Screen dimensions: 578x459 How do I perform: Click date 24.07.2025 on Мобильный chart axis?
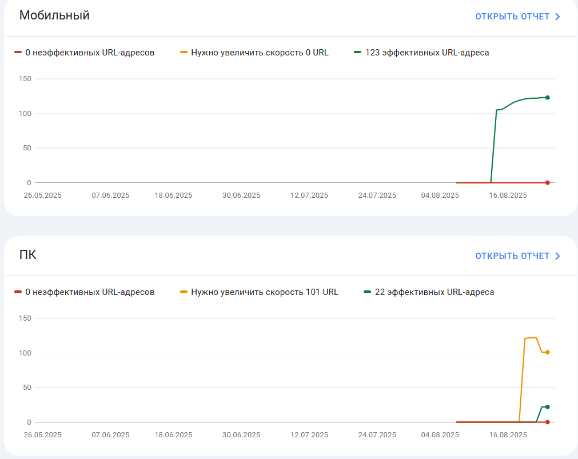pos(377,195)
